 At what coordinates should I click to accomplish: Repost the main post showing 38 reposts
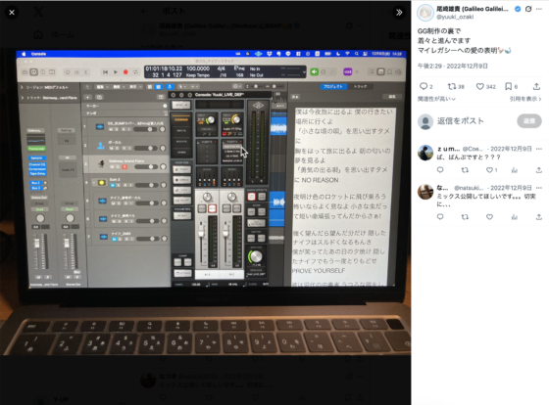452,86
